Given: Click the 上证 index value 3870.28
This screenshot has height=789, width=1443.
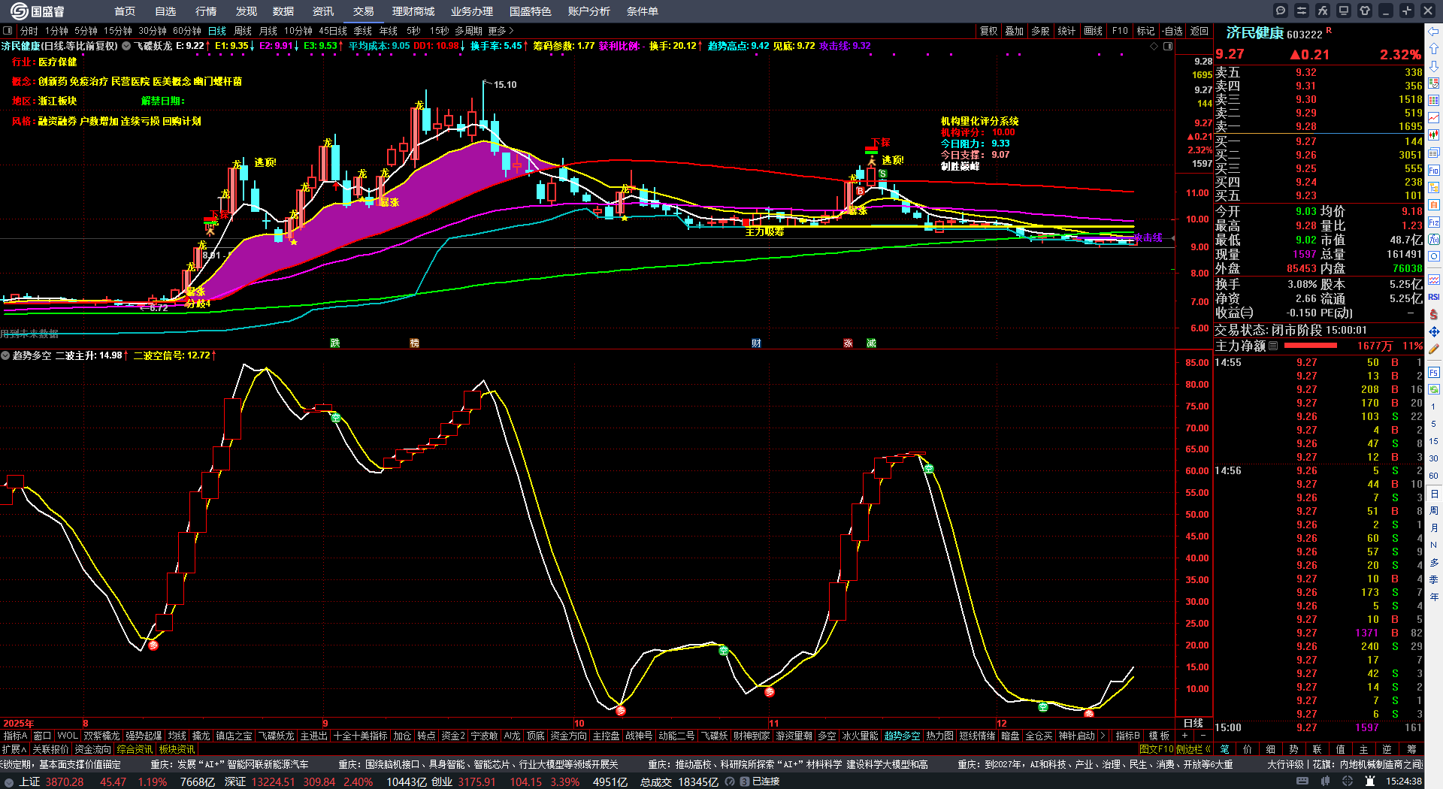Looking at the screenshot, I should [x=65, y=781].
